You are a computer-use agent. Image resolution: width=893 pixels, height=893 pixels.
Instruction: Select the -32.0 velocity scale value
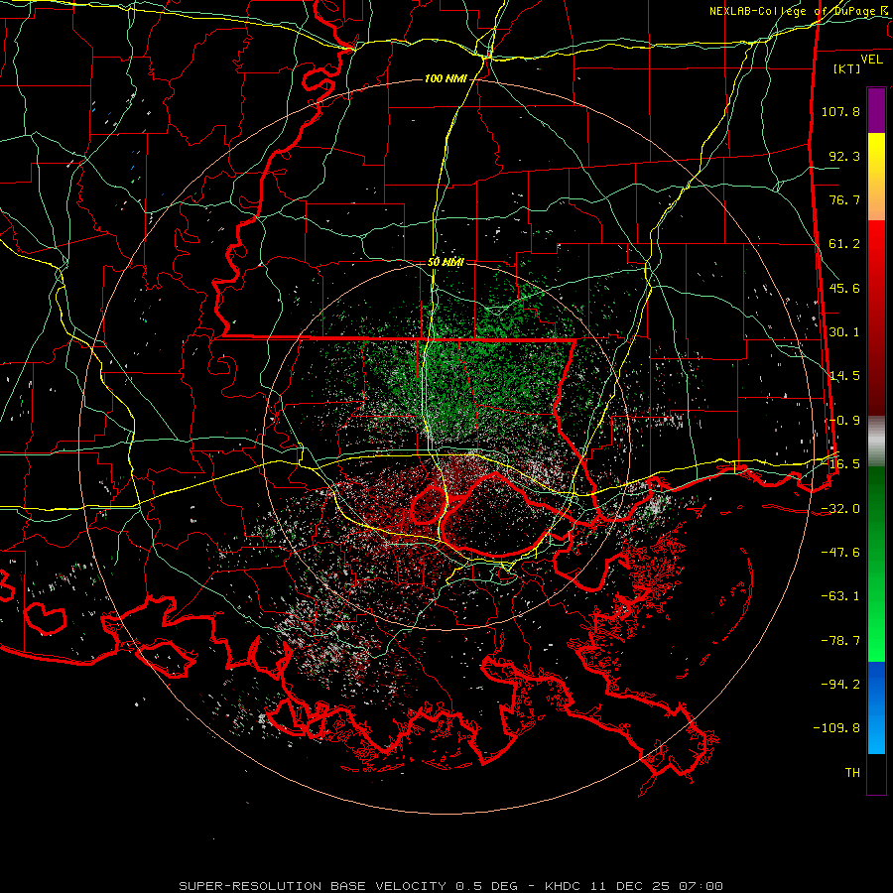(x=840, y=509)
